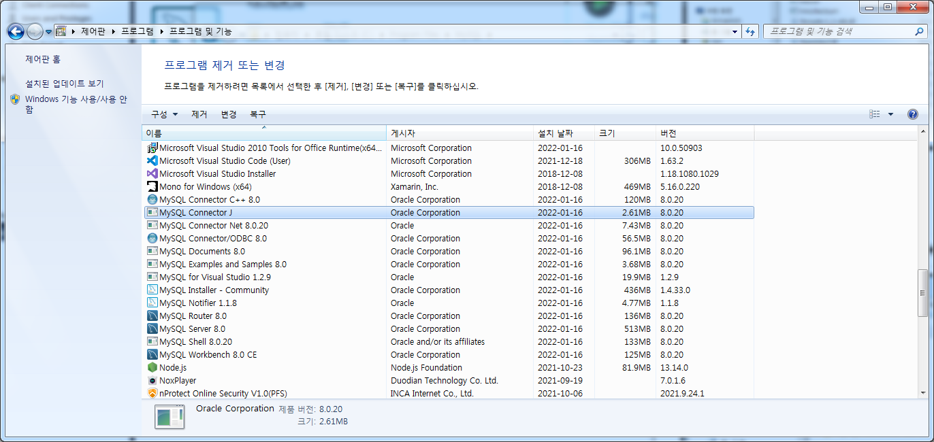Screen dimensions: 934x442
Task: Click the 복구 toolbar button
Action: (258, 114)
